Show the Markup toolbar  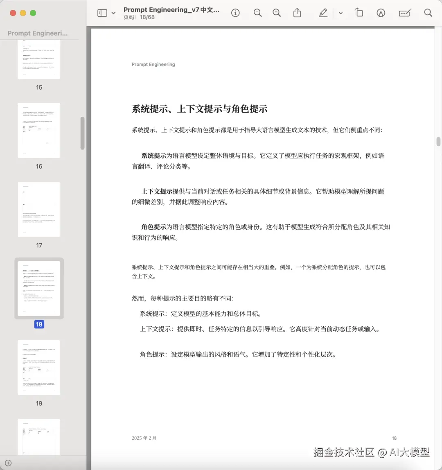pyautogui.click(x=381, y=13)
